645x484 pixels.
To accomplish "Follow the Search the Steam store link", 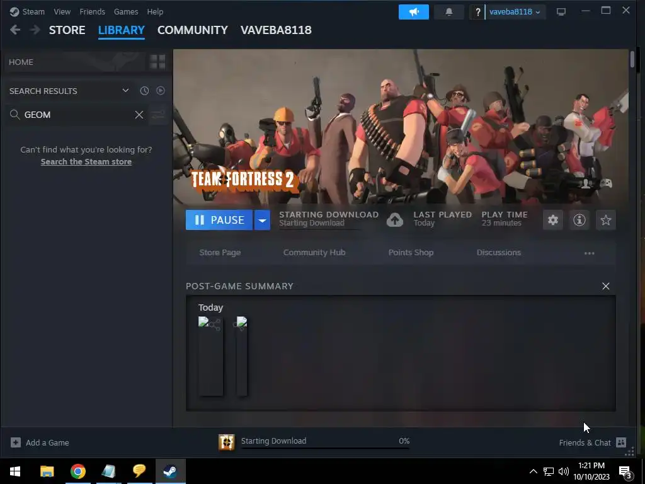I will [86, 162].
